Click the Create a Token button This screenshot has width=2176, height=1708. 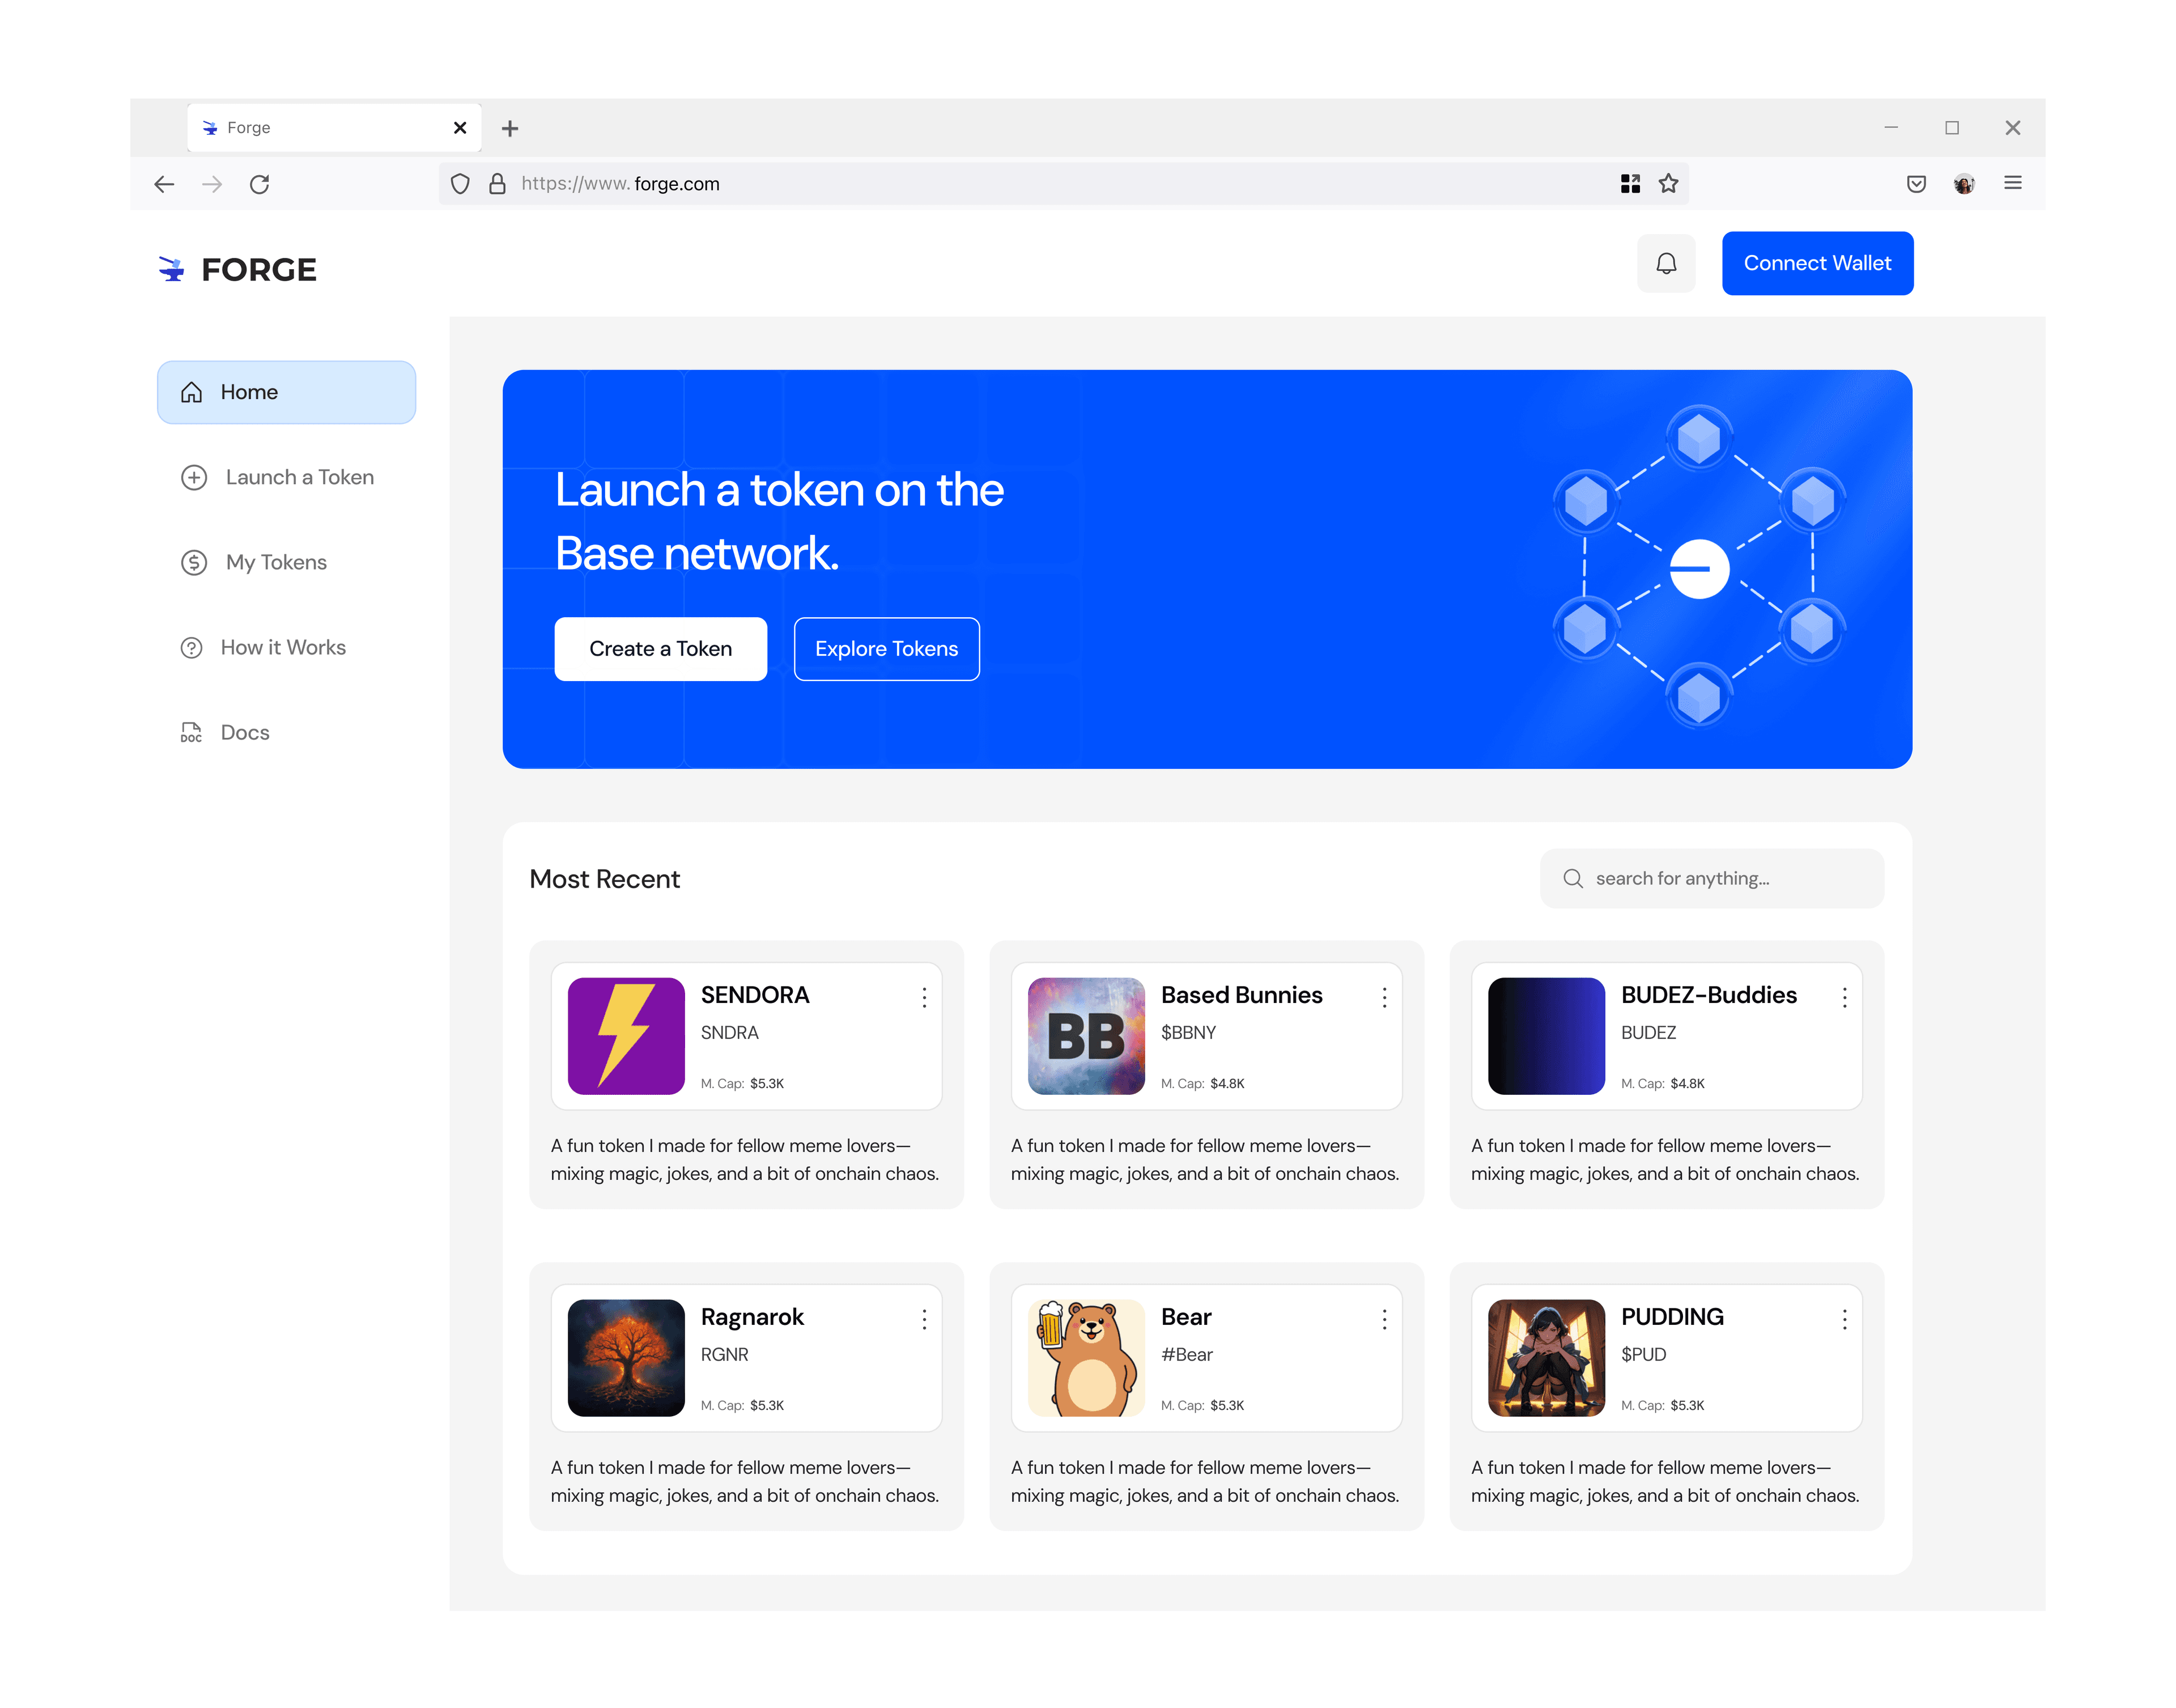[x=661, y=649]
